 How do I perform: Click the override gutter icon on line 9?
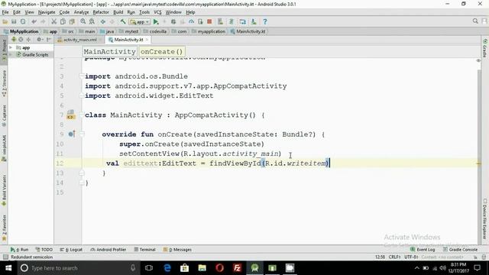(72, 134)
